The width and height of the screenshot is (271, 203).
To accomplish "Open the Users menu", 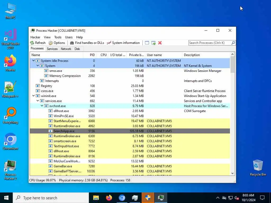I will pyautogui.click(x=69, y=37).
